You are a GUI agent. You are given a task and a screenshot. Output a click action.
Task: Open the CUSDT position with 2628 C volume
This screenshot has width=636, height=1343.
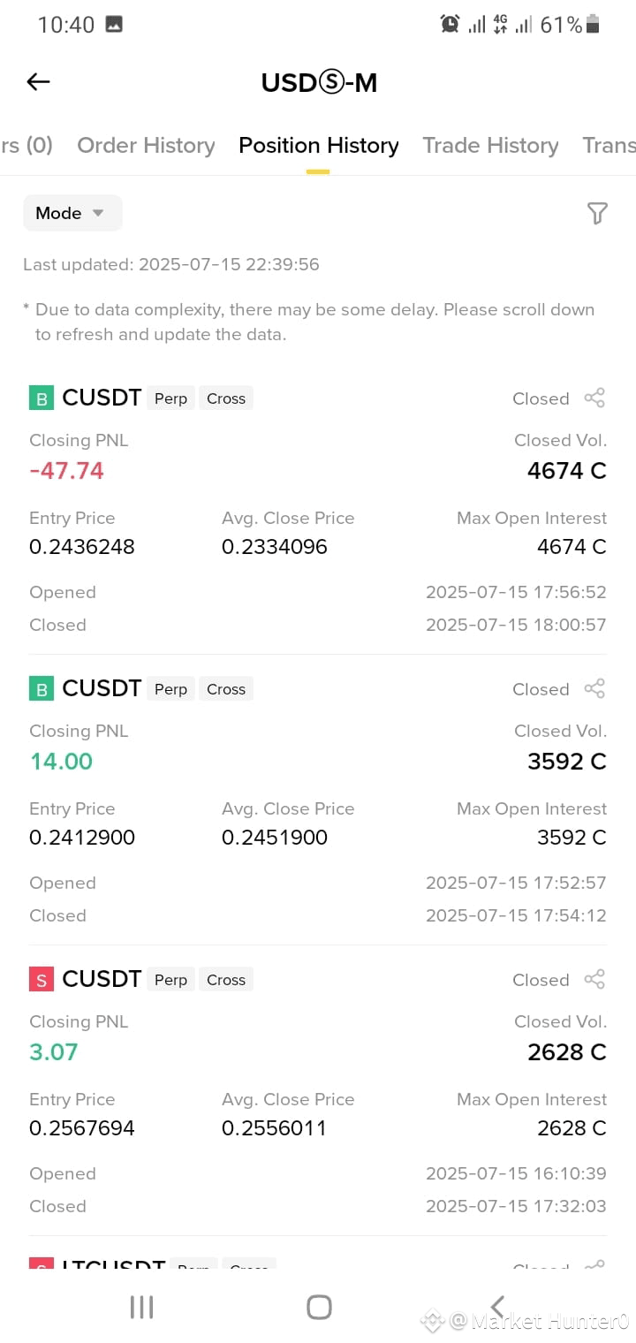(318, 1091)
